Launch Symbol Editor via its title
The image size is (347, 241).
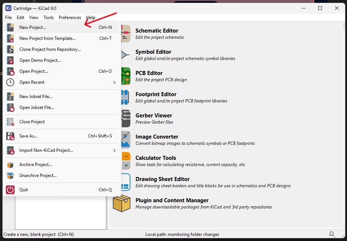(x=153, y=52)
